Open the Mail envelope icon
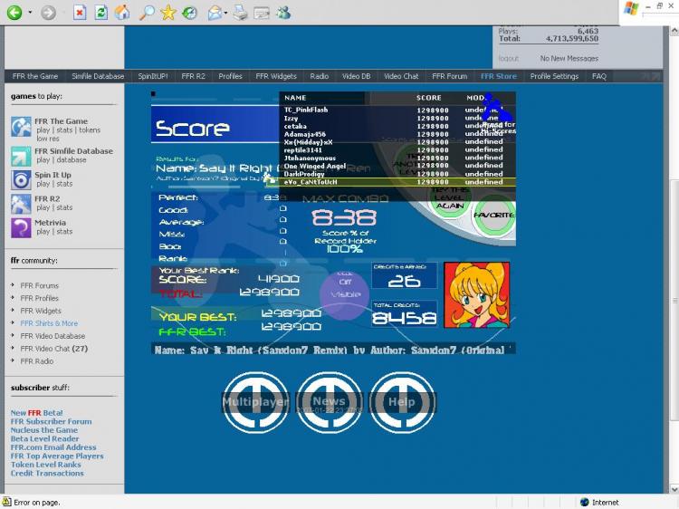The image size is (679, 509). point(215,12)
